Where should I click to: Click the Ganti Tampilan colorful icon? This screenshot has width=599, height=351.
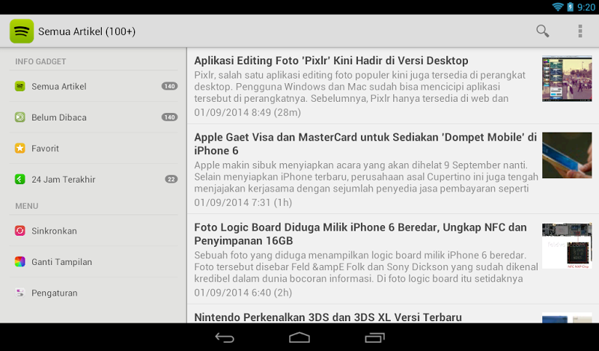pos(20,262)
